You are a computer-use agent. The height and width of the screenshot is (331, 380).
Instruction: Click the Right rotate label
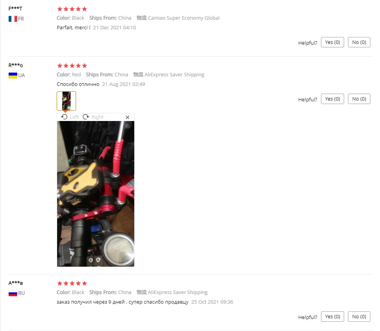[x=98, y=117]
